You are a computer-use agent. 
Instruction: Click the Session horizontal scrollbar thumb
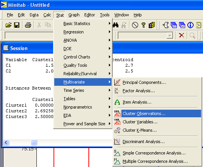34,143
